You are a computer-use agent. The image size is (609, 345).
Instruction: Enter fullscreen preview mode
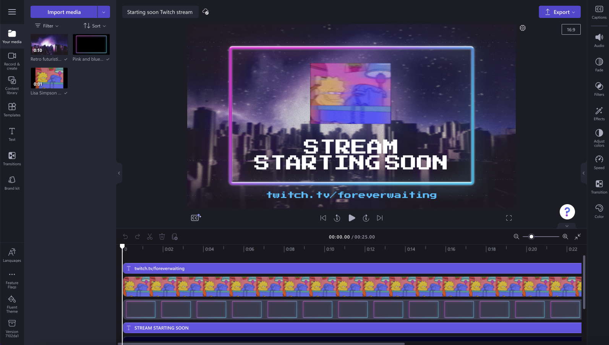click(x=509, y=218)
